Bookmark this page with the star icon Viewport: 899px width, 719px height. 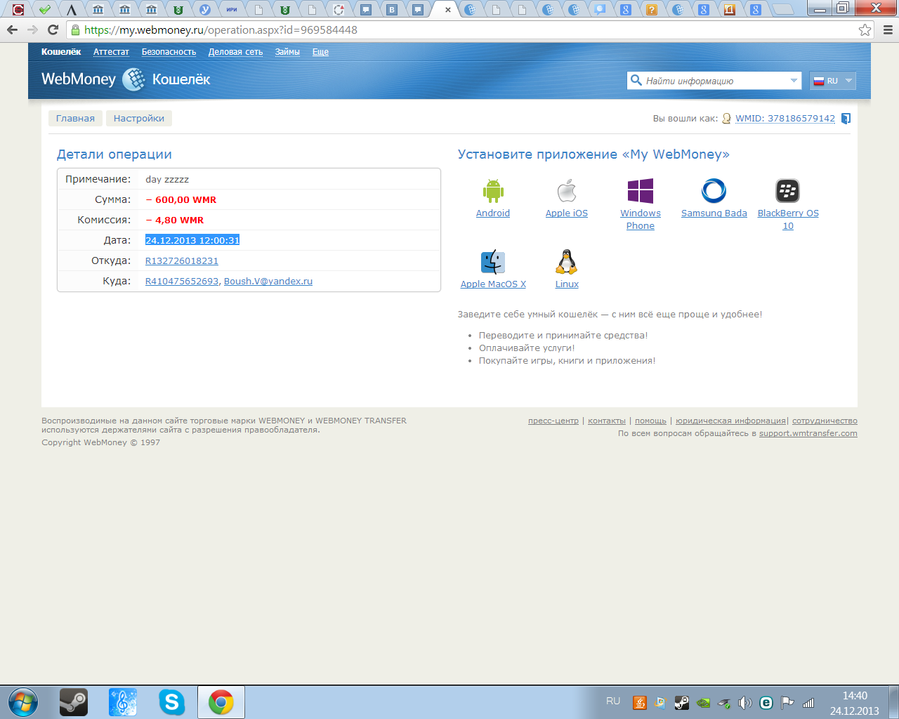pyautogui.click(x=865, y=30)
